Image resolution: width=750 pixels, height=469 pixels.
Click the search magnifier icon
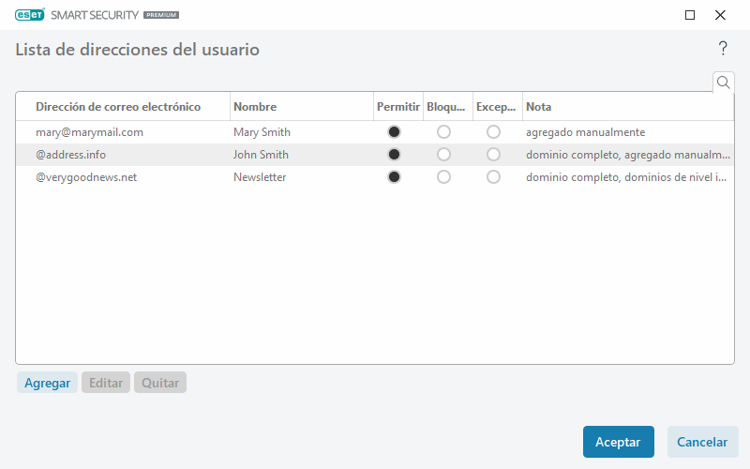723,83
